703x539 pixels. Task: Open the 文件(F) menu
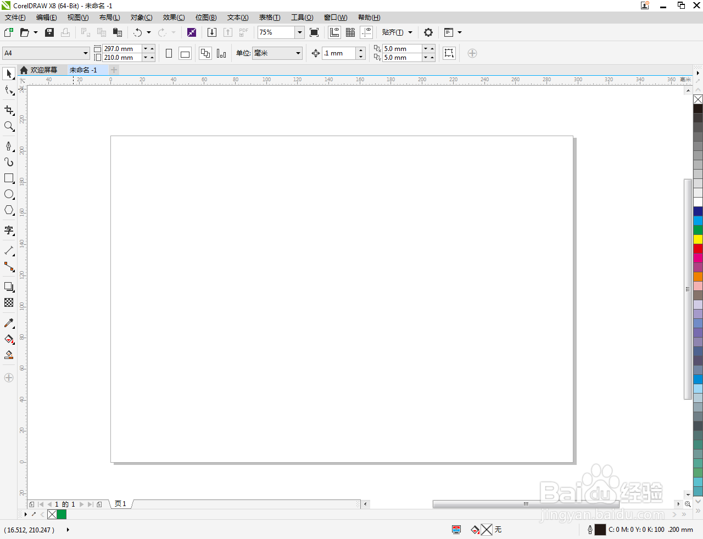point(15,18)
